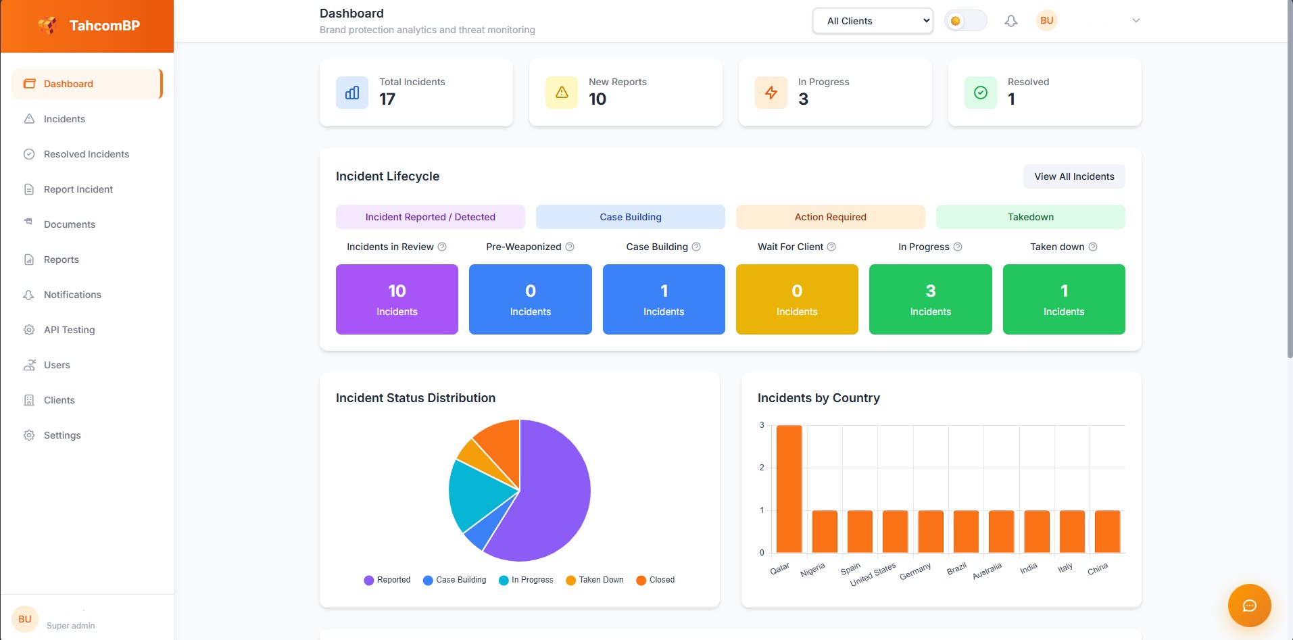Toggle Taken Down series in pie legend
This screenshot has width=1293, height=640.
pyautogui.click(x=594, y=580)
